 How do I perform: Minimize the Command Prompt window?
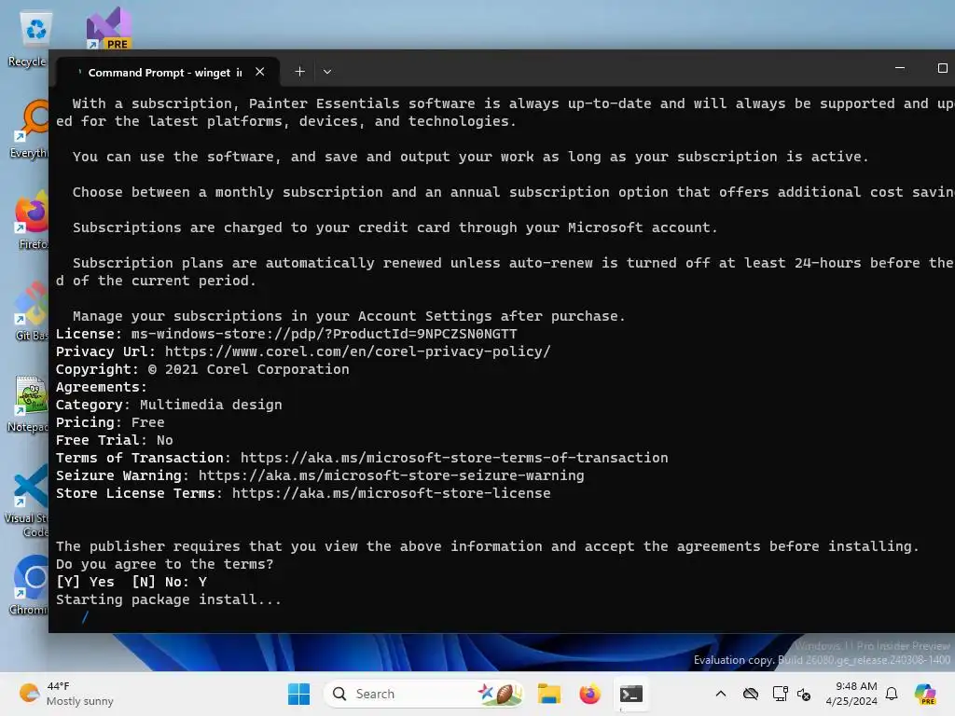coord(900,68)
